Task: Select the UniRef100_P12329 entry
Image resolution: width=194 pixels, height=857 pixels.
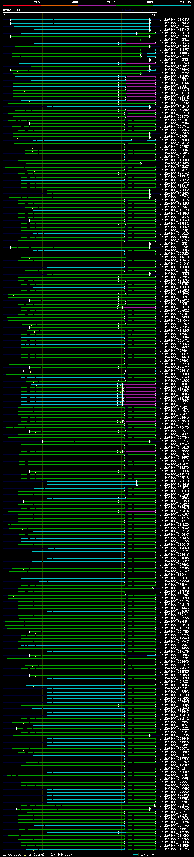Action: pyautogui.click(x=174, y=628)
